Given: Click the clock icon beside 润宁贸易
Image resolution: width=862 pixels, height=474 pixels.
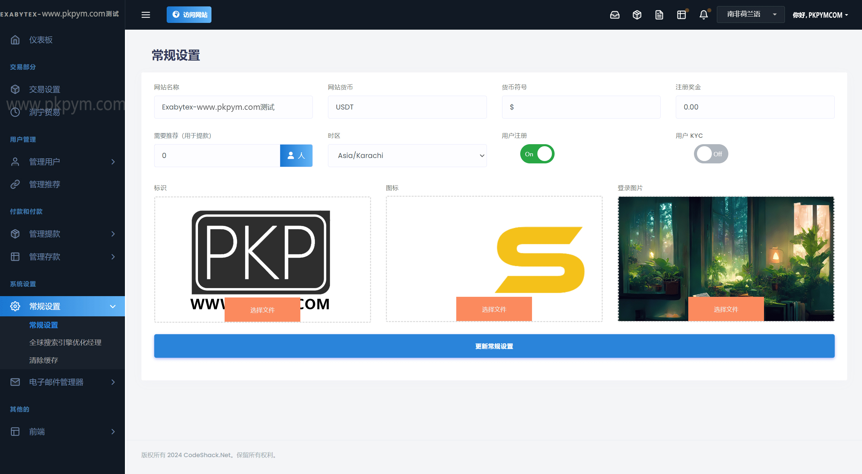Looking at the screenshot, I should pyautogui.click(x=15, y=112).
